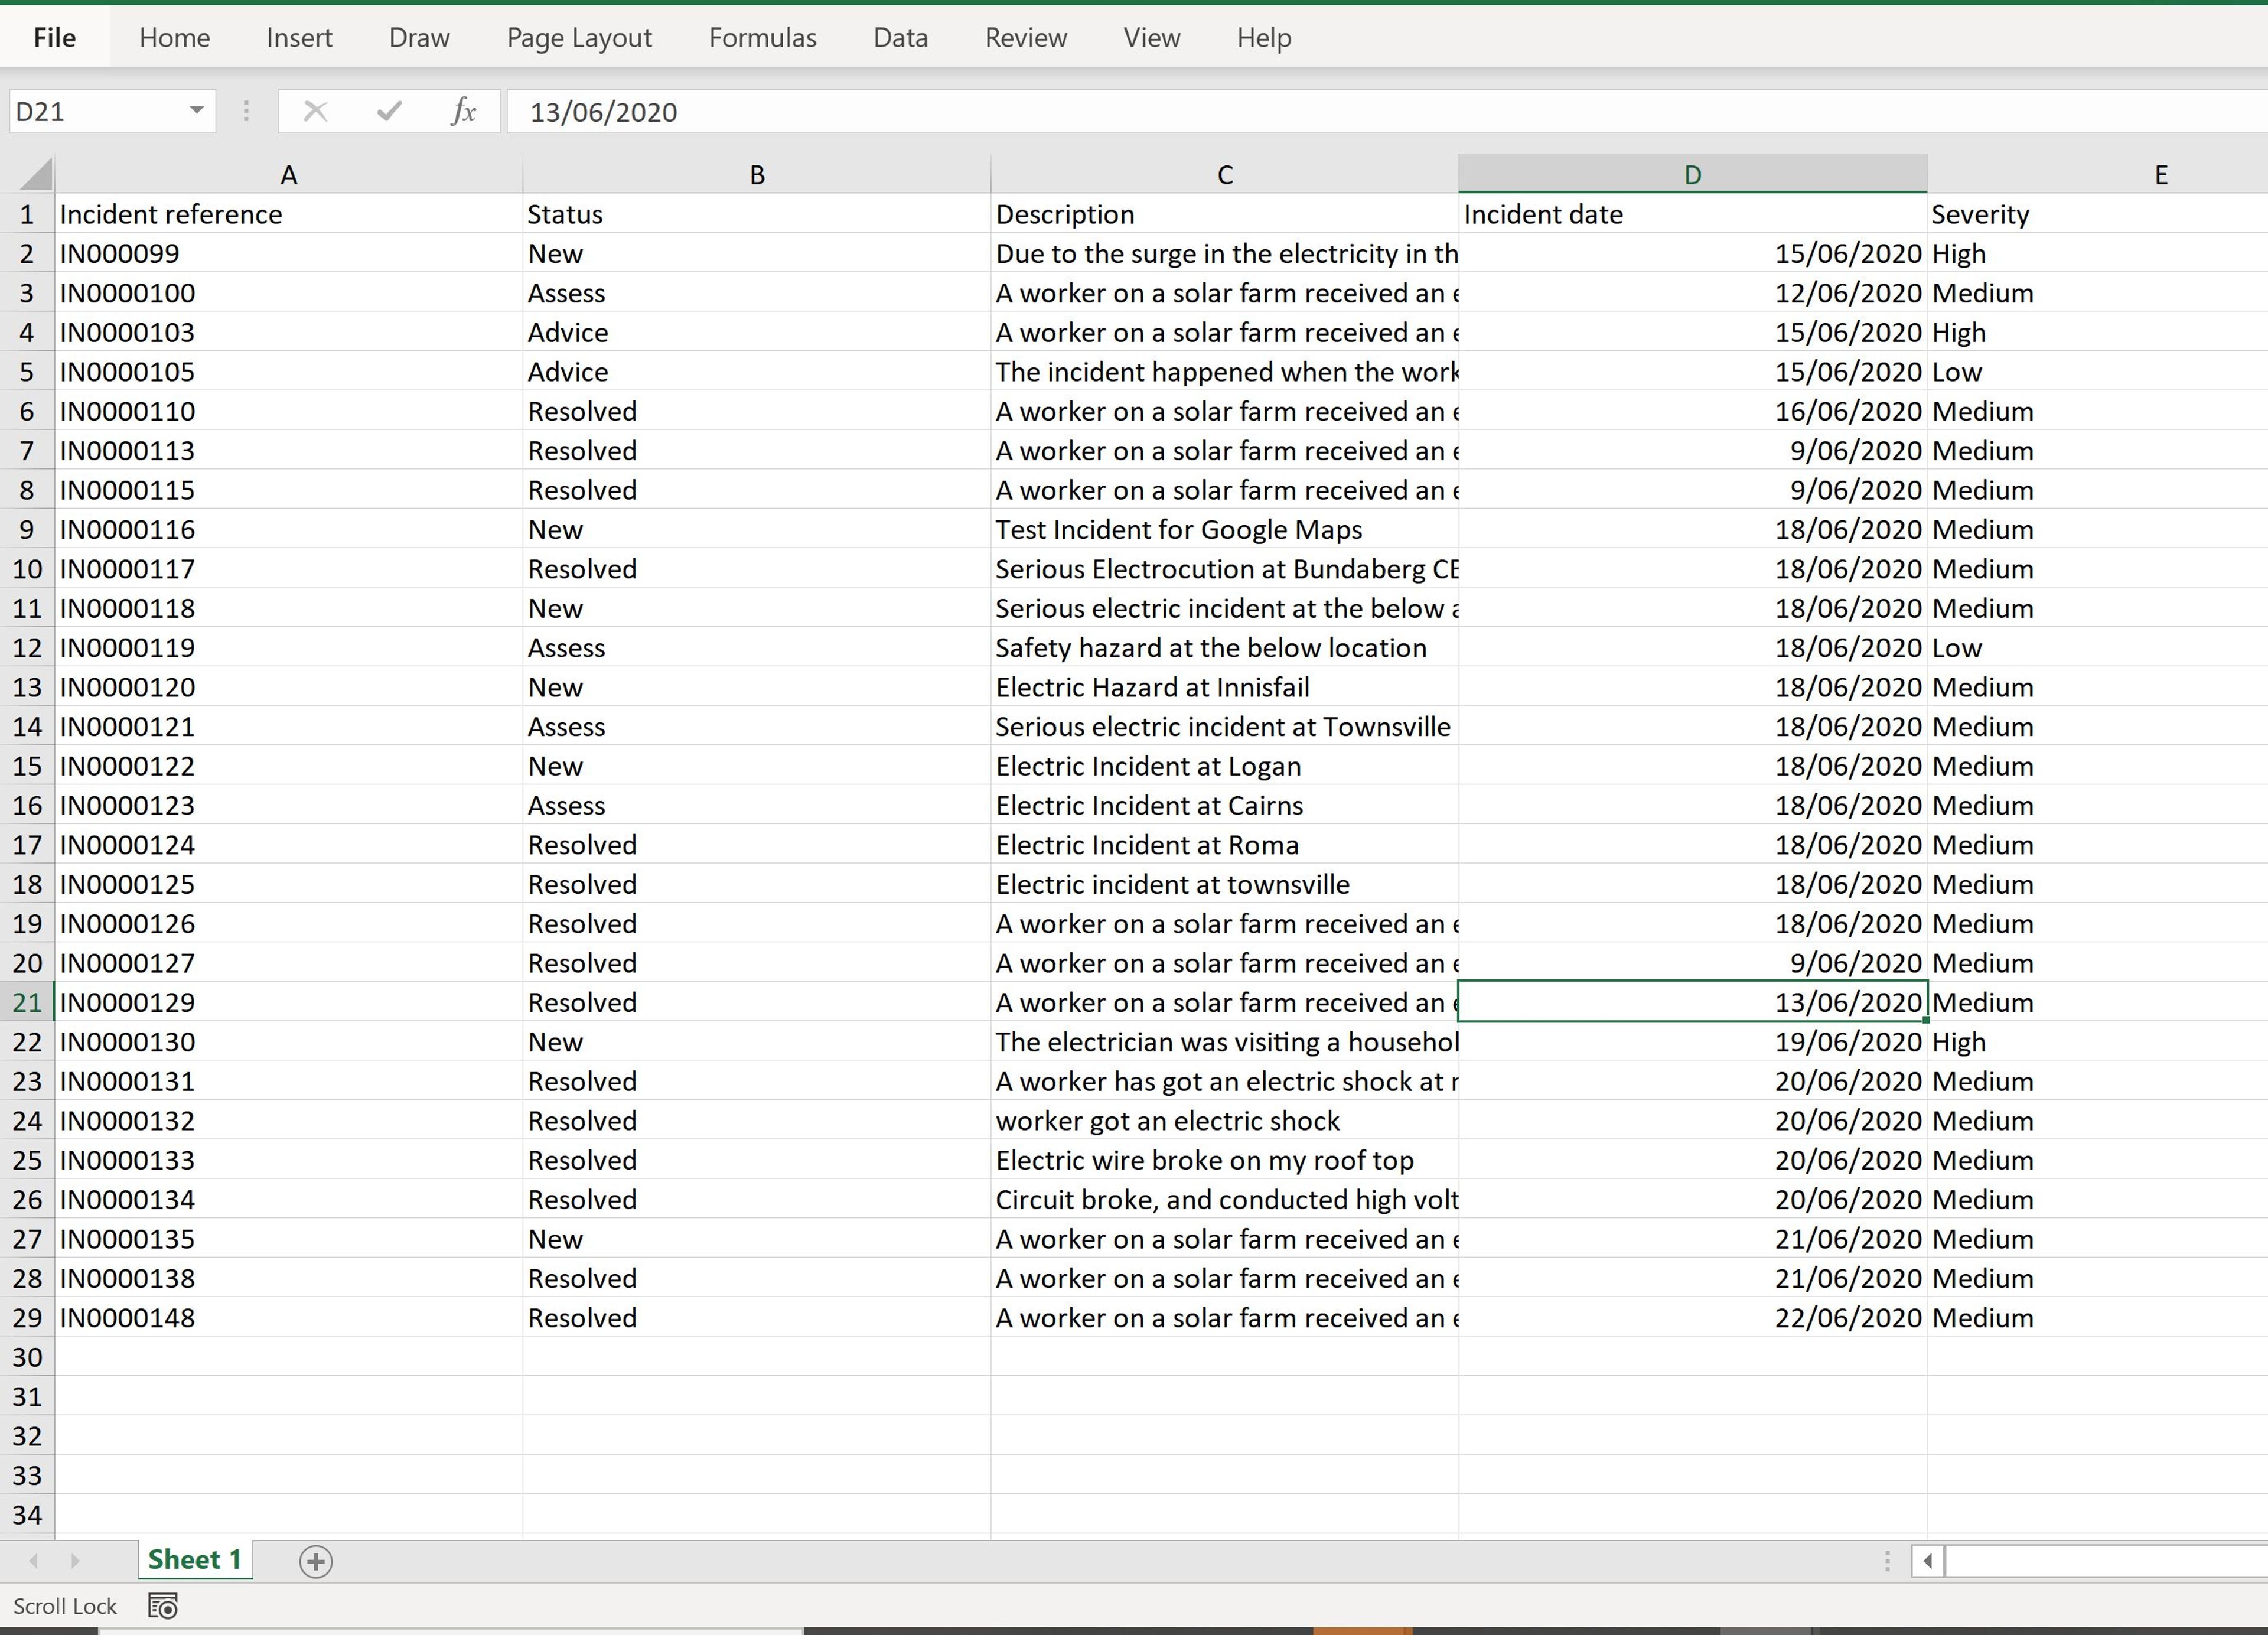Select column A header
Image resolution: width=2268 pixels, height=1635 pixels.
(x=288, y=174)
